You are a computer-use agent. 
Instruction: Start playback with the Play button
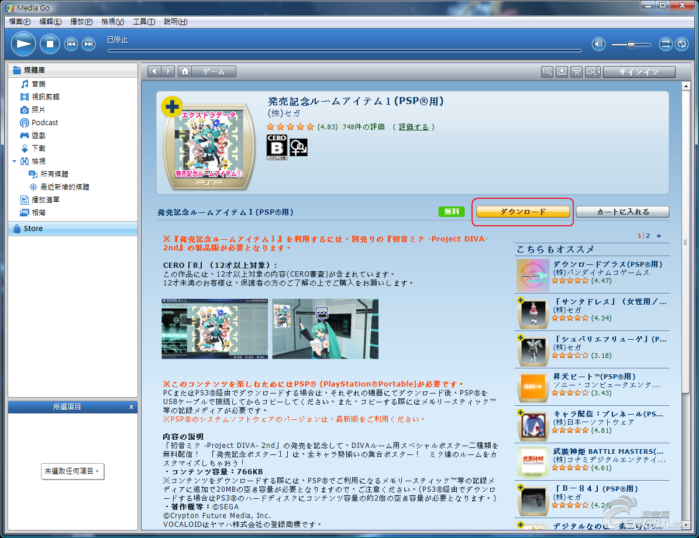point(23,44)
